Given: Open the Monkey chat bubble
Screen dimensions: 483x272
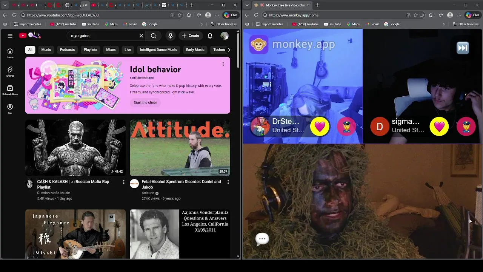Looking at the screenshot, I should coord(262,239).
